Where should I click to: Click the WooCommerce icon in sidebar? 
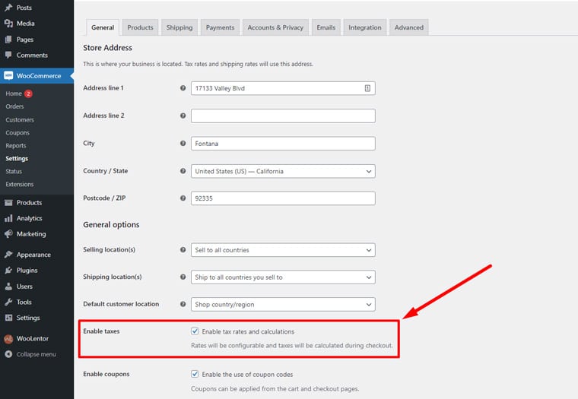point(8,76)
